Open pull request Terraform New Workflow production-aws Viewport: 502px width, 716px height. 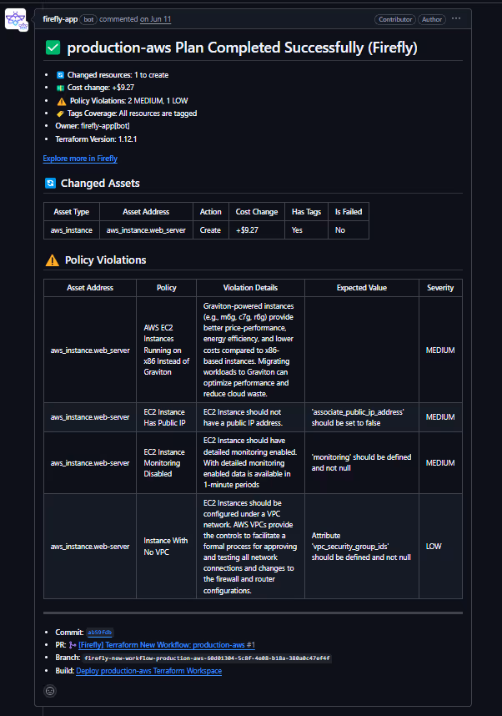point(163,644)
